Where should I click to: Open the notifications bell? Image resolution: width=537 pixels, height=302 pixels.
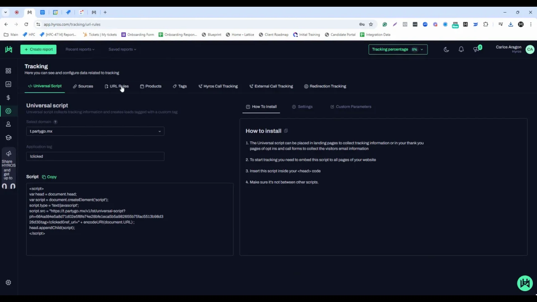click(461, 49)
